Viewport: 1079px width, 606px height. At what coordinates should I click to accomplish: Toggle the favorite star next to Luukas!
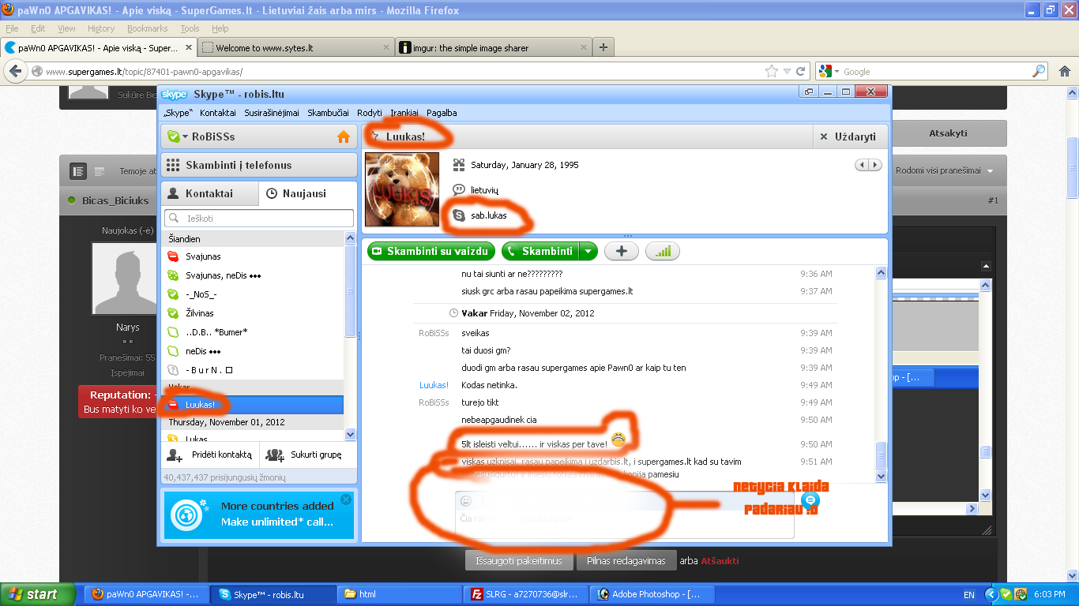(374, 137)
